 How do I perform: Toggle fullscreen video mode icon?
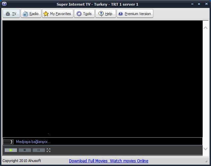pos(48,150)
